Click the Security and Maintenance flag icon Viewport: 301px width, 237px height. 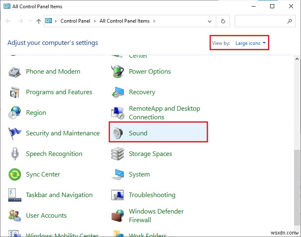[x=15, y=133]
